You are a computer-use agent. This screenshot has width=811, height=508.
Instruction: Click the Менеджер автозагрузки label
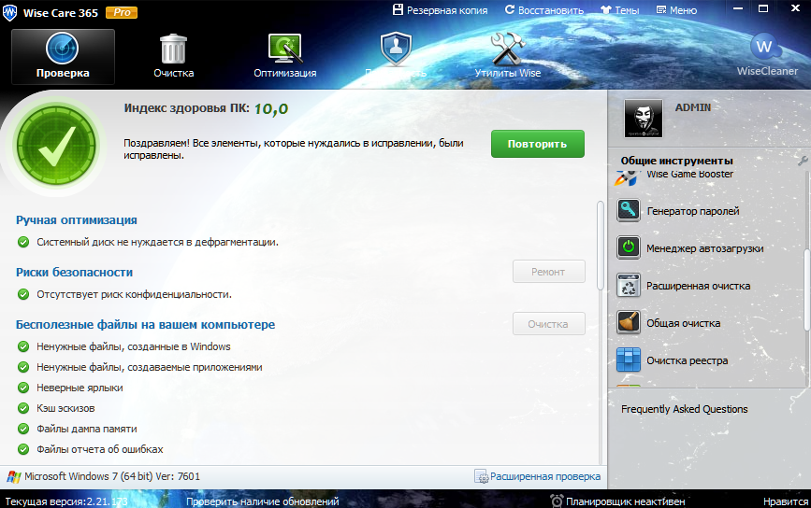[x=705, y=248]
